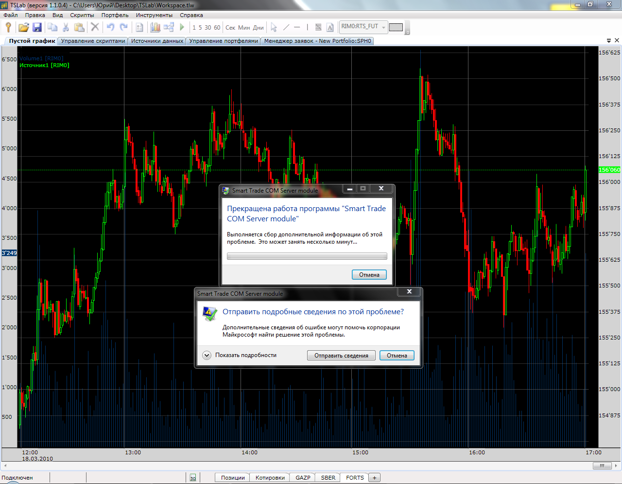Open the Инструменты menu

154,15
